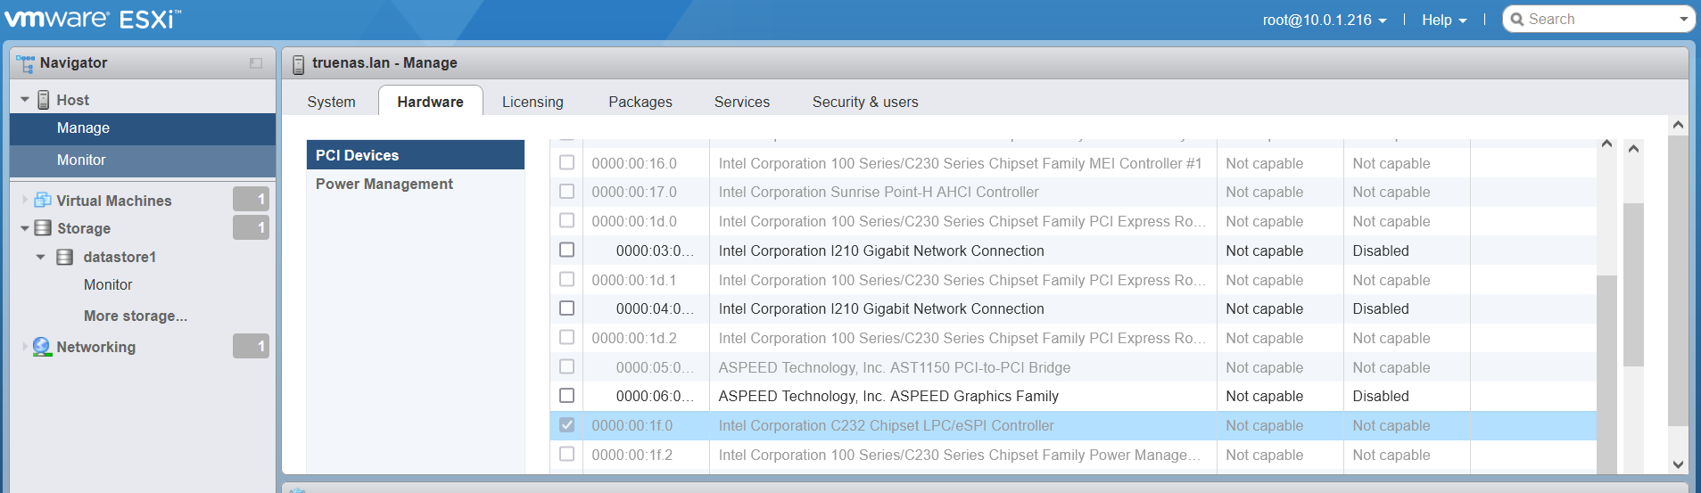Click the PCI table scroll up arrow
The image size is (1701, 493).
1606,144
